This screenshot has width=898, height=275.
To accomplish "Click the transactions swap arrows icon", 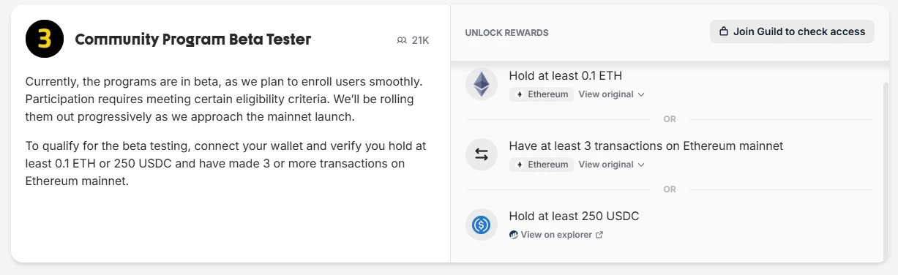I will tap(482, 154).
